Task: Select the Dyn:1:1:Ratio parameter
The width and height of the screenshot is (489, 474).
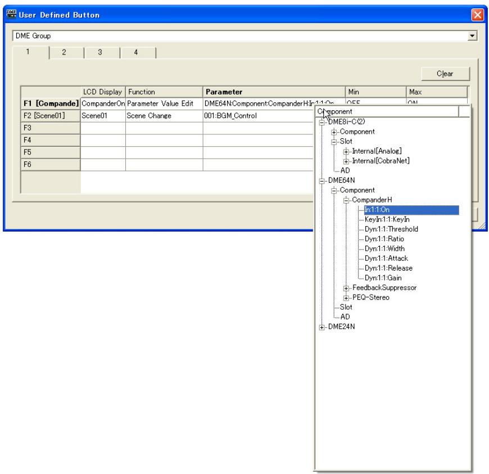Action: [384, 239]
